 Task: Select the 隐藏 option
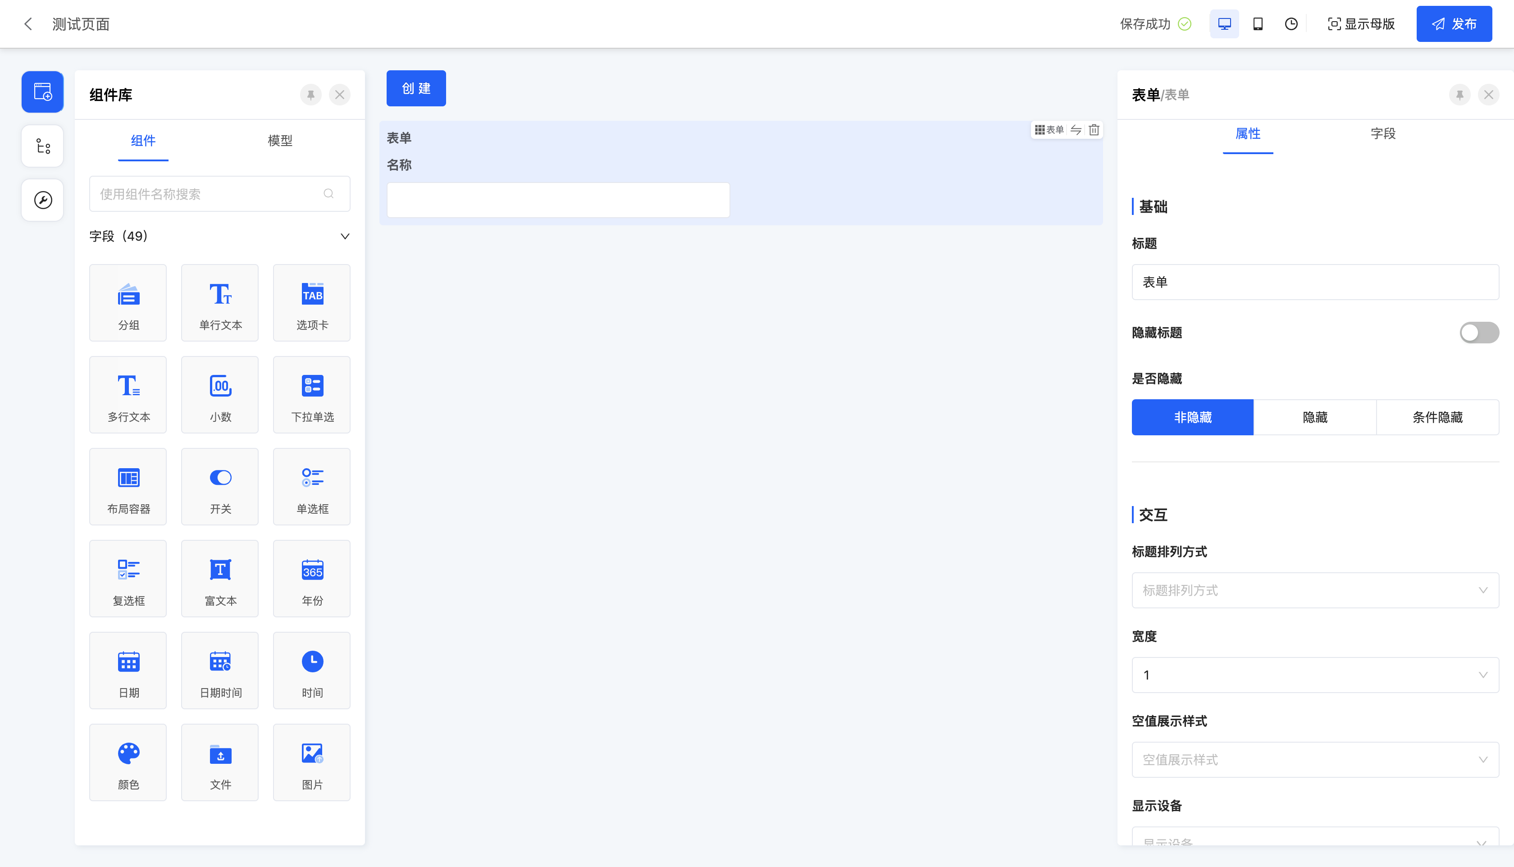[1314, 417]
